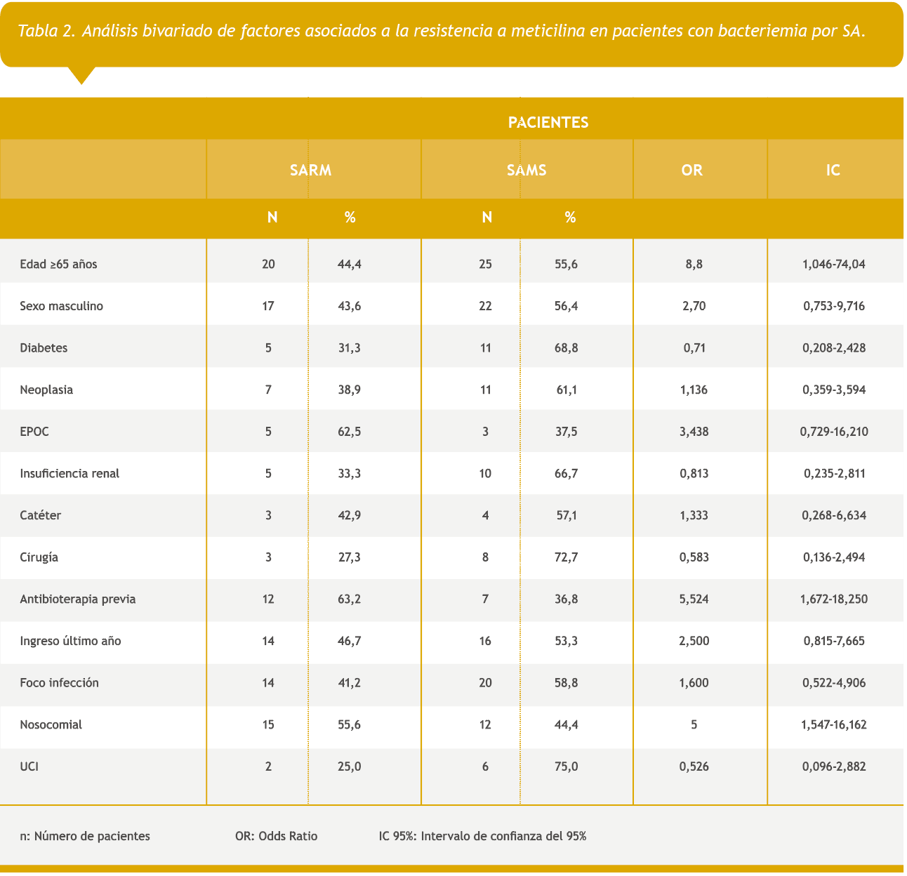Image resolution: width=907 pixels, height=876 pixels.
Task: Select the Nosocomial row label
Action: [x=51, y=724]
